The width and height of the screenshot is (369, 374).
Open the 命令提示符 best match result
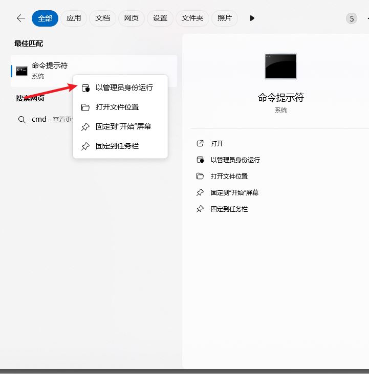pos(94,71)
